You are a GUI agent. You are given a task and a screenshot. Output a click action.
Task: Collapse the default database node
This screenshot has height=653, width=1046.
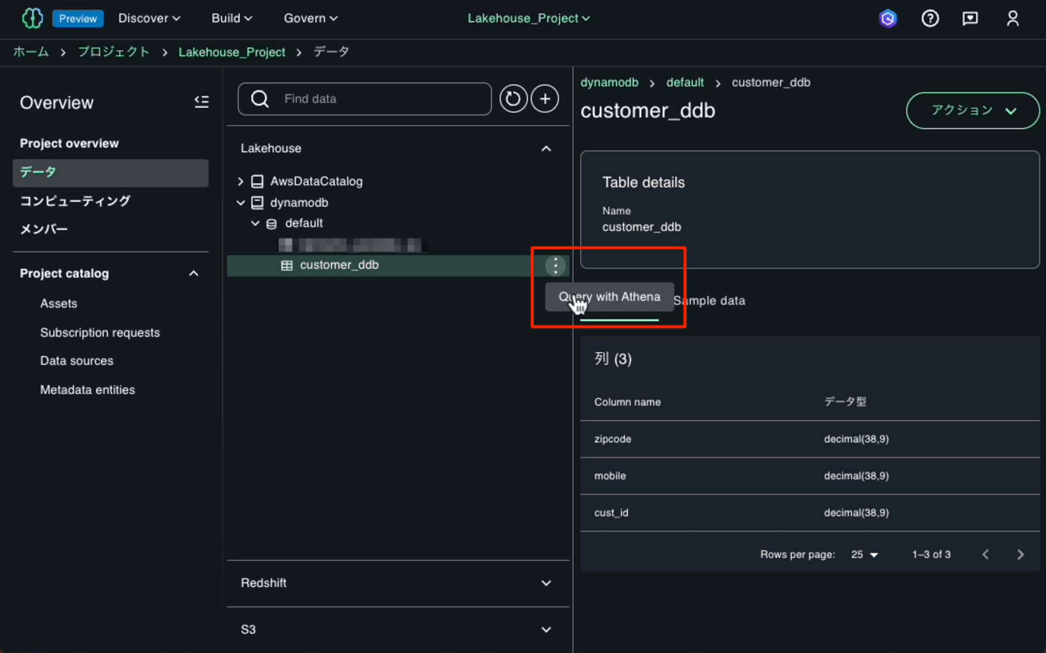click(255, 223)
